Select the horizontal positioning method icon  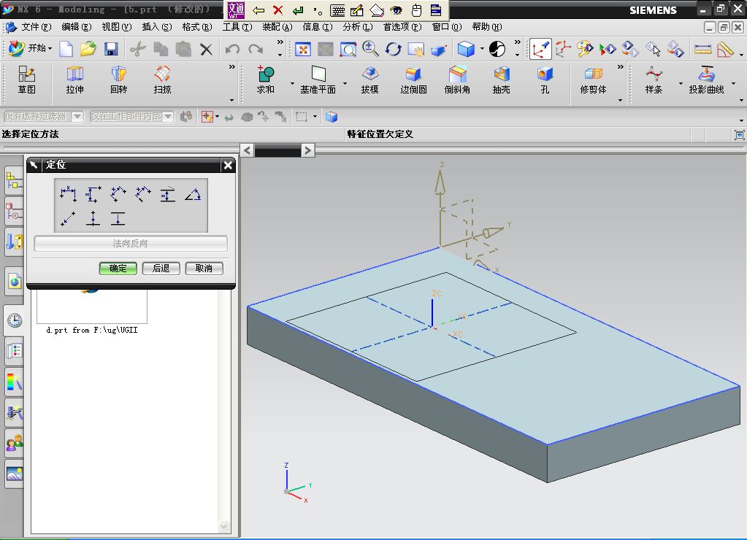69,194
